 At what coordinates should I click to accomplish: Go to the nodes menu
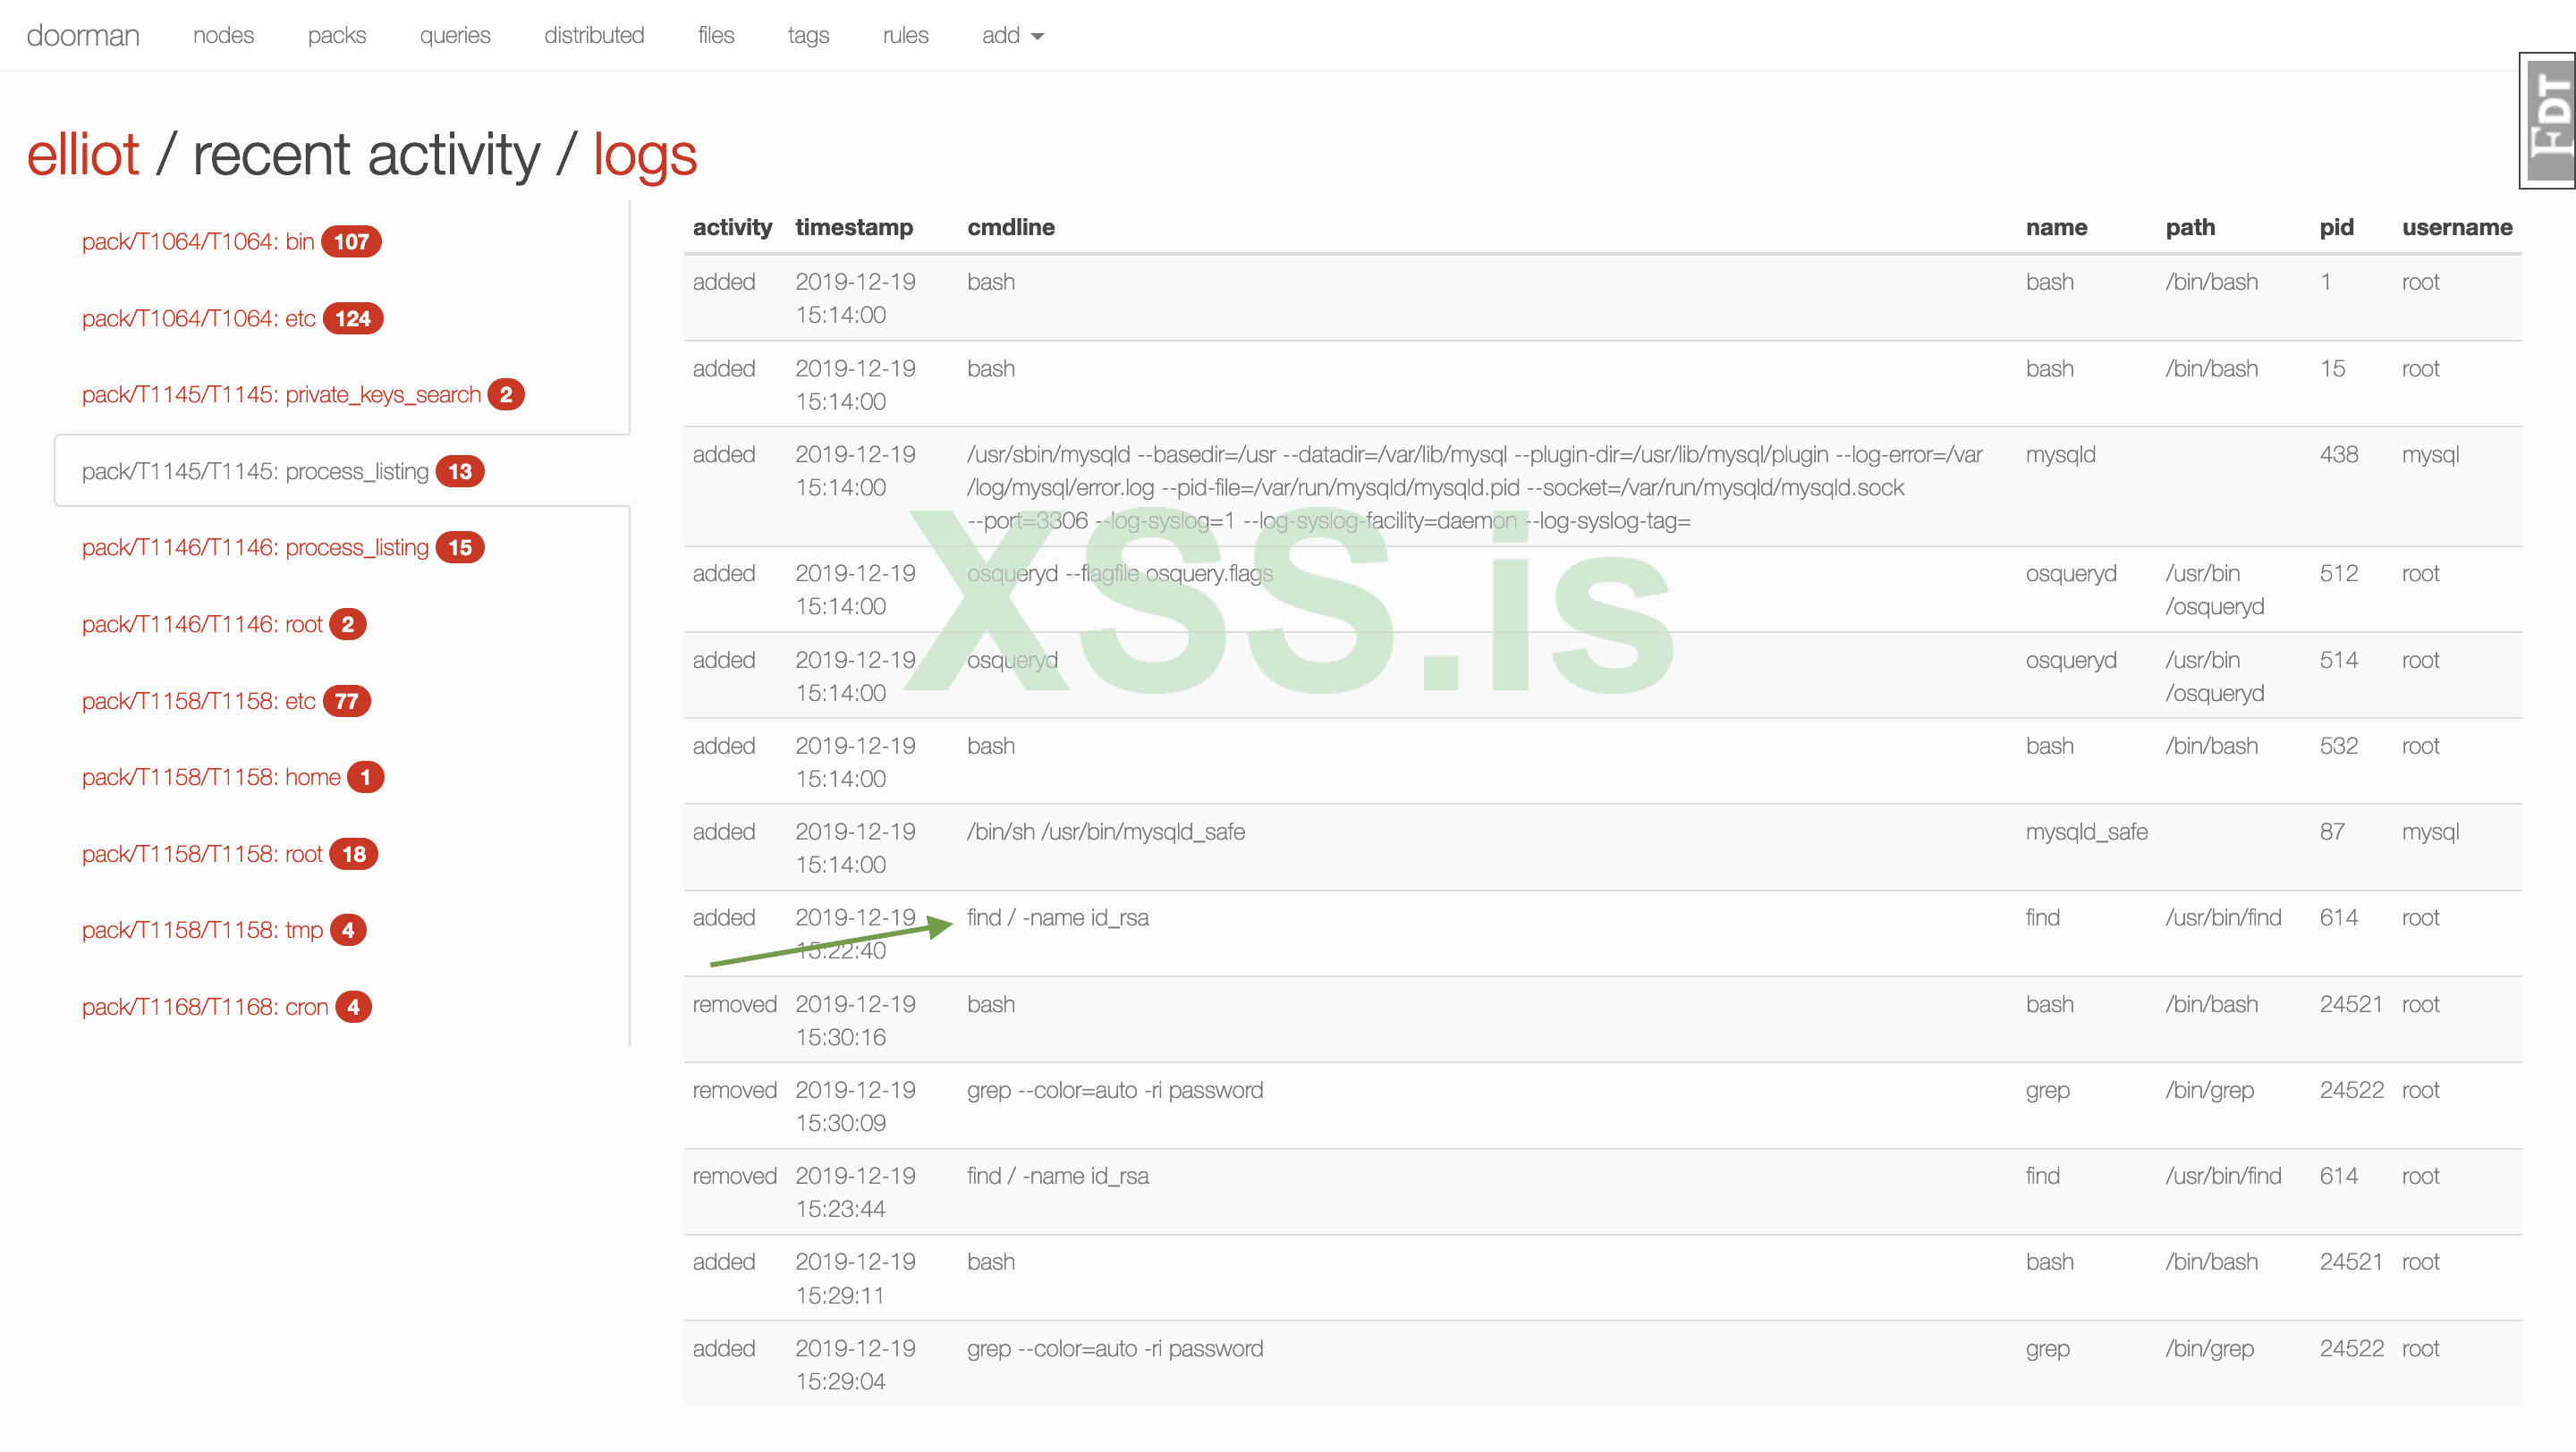tap(223, 36)
